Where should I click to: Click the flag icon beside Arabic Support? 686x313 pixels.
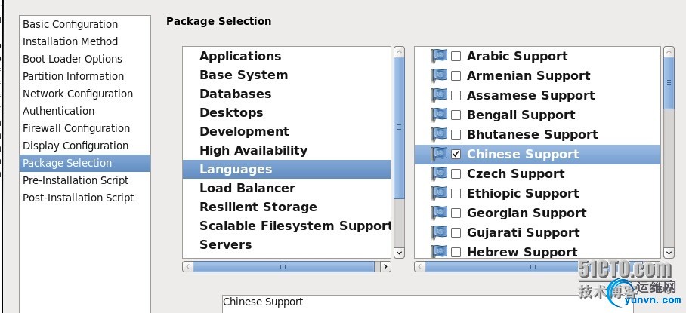[x=439, y=56]
